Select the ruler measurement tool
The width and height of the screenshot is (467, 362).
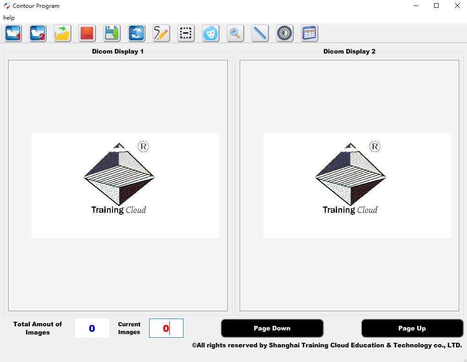coord(260,33)
